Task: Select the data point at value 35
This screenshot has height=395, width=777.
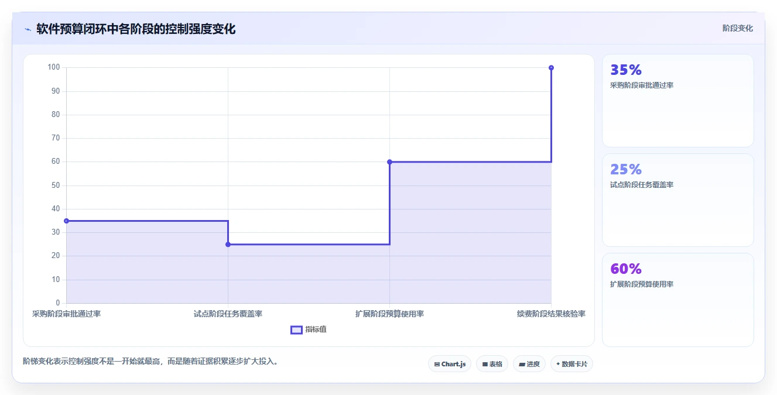Action: [66, 221]
